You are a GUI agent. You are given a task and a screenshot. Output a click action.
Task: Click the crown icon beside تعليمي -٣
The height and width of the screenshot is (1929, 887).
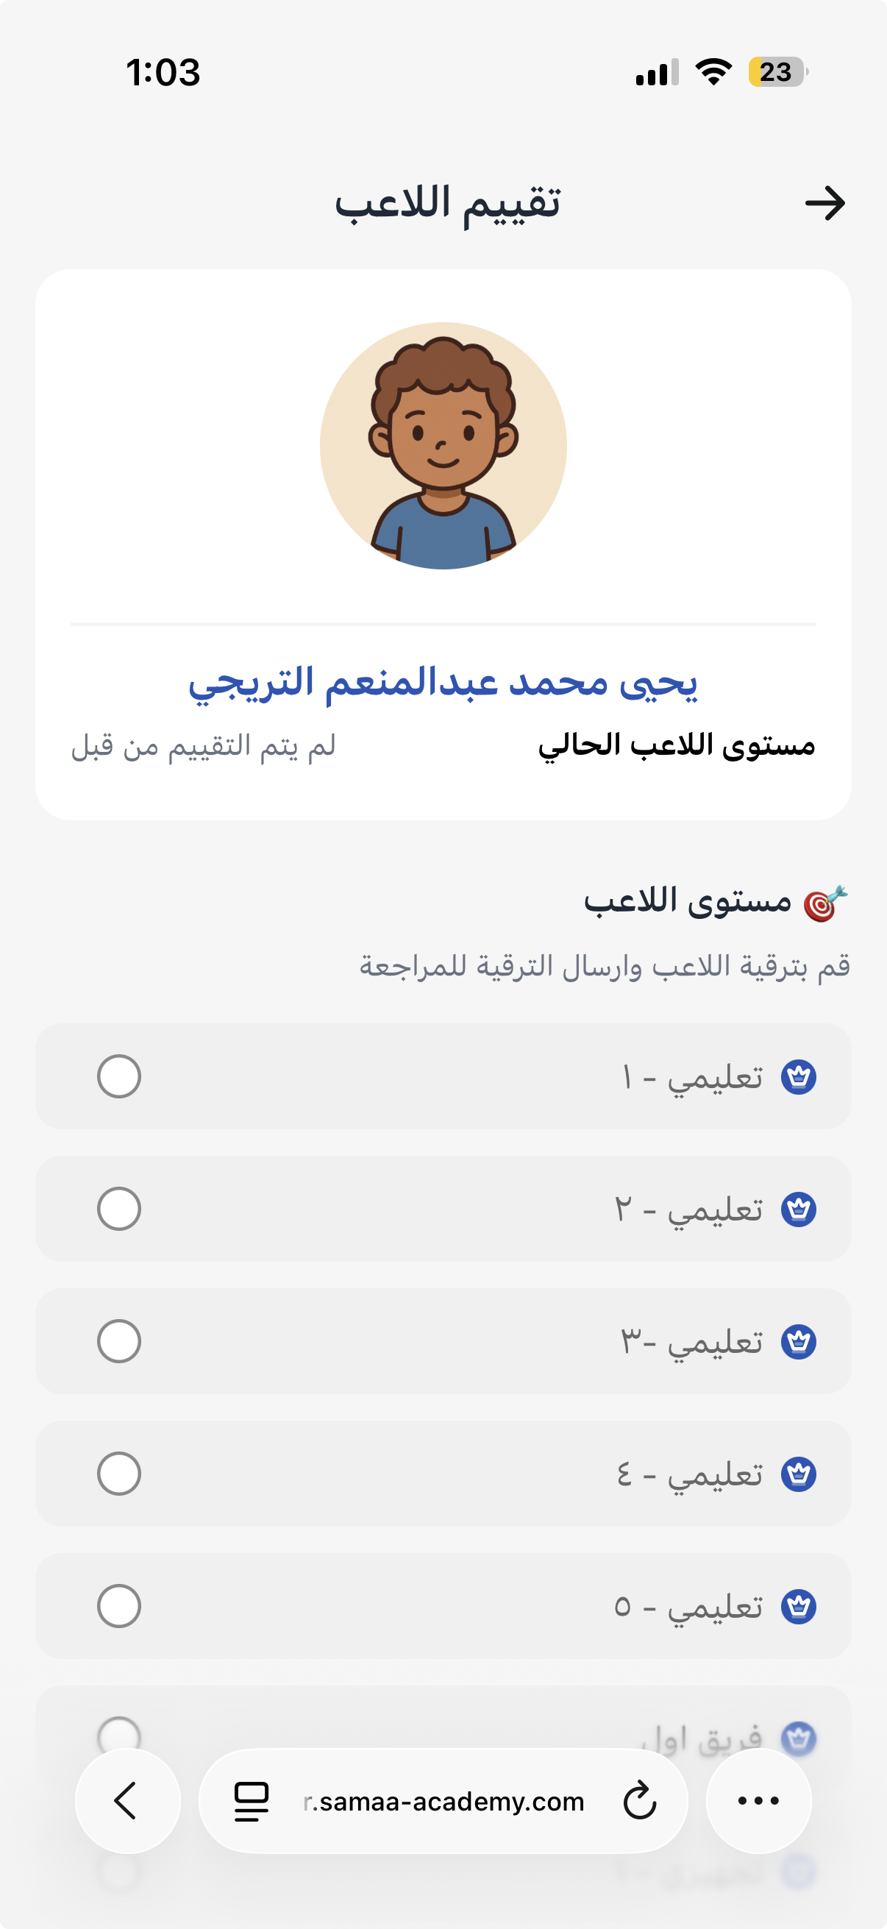click(x=798, y=1341)
